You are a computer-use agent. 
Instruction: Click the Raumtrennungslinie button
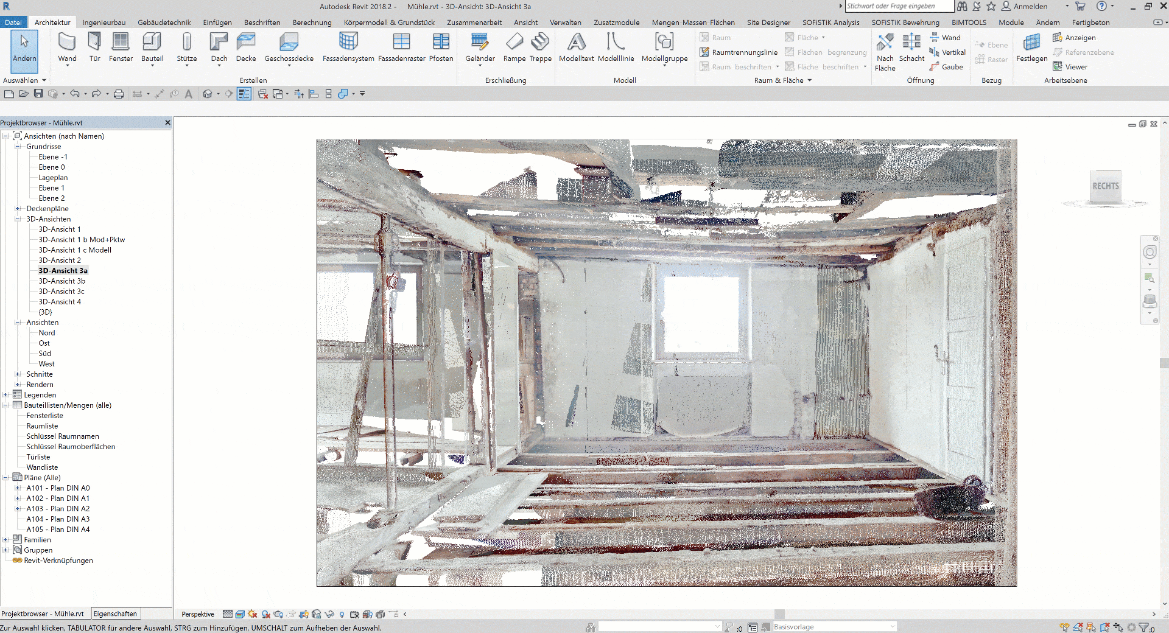click(x=739, y=52)
